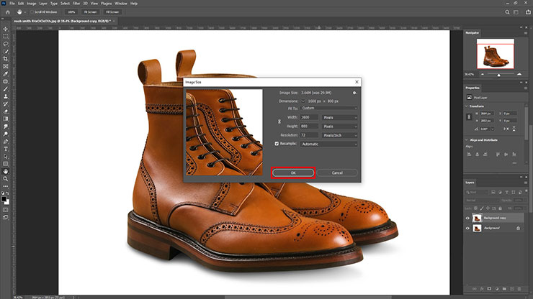
Task: Click the Home icon in options bar
Action: [7, 12]
